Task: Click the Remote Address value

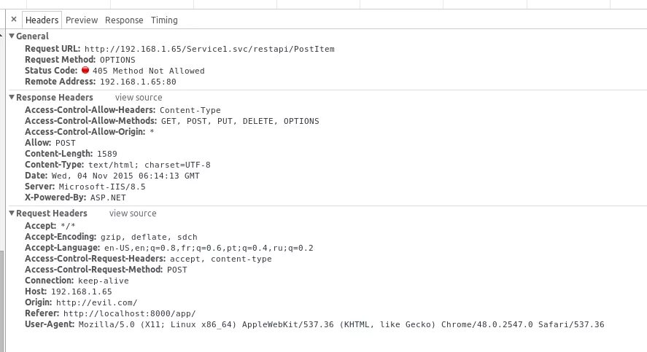Action: (x=139, y=82)
